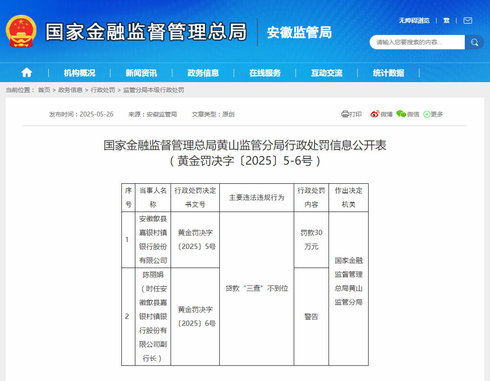Share via Weibo icon

(375, 114)
